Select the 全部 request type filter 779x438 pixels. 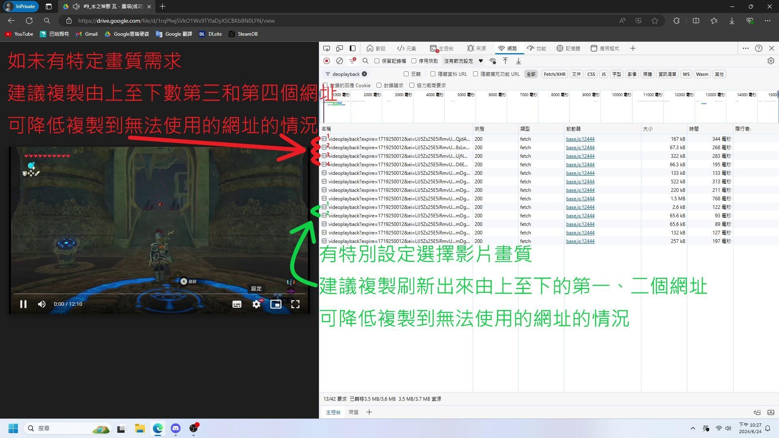pos(531,74)
